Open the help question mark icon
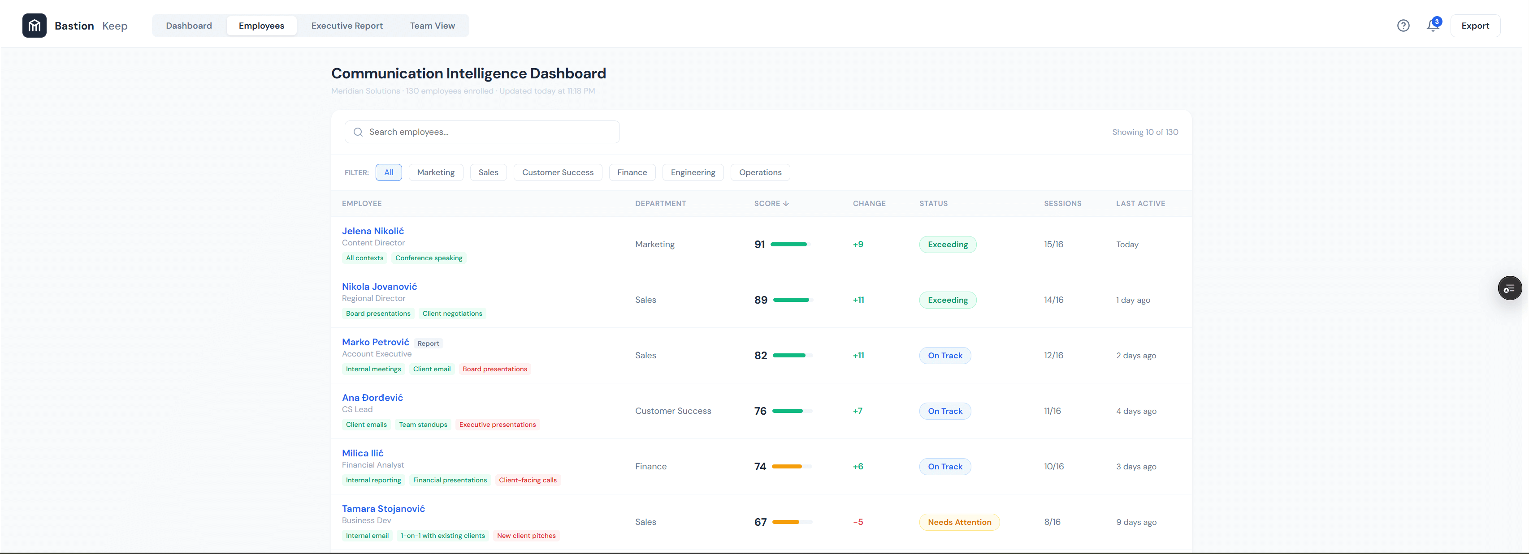1529x554 pixels. (1403, 26)
